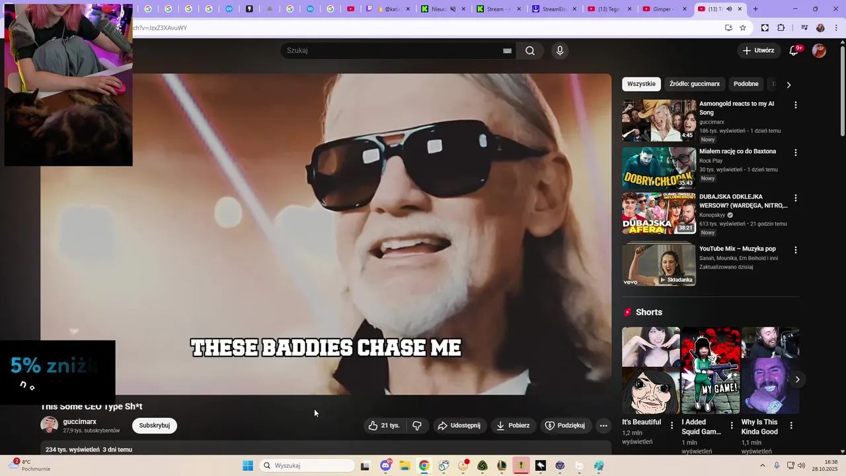Image resolution: width=846 pixels, height=476 pixels.
Task: Click the Udostępnij share button
Action: 459,426
